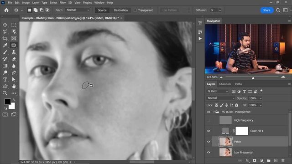Image resolution: width=292 pixels, height=164 pixels.
Task: Select the Patch tool in toolbar
Action: coord(14,46)
